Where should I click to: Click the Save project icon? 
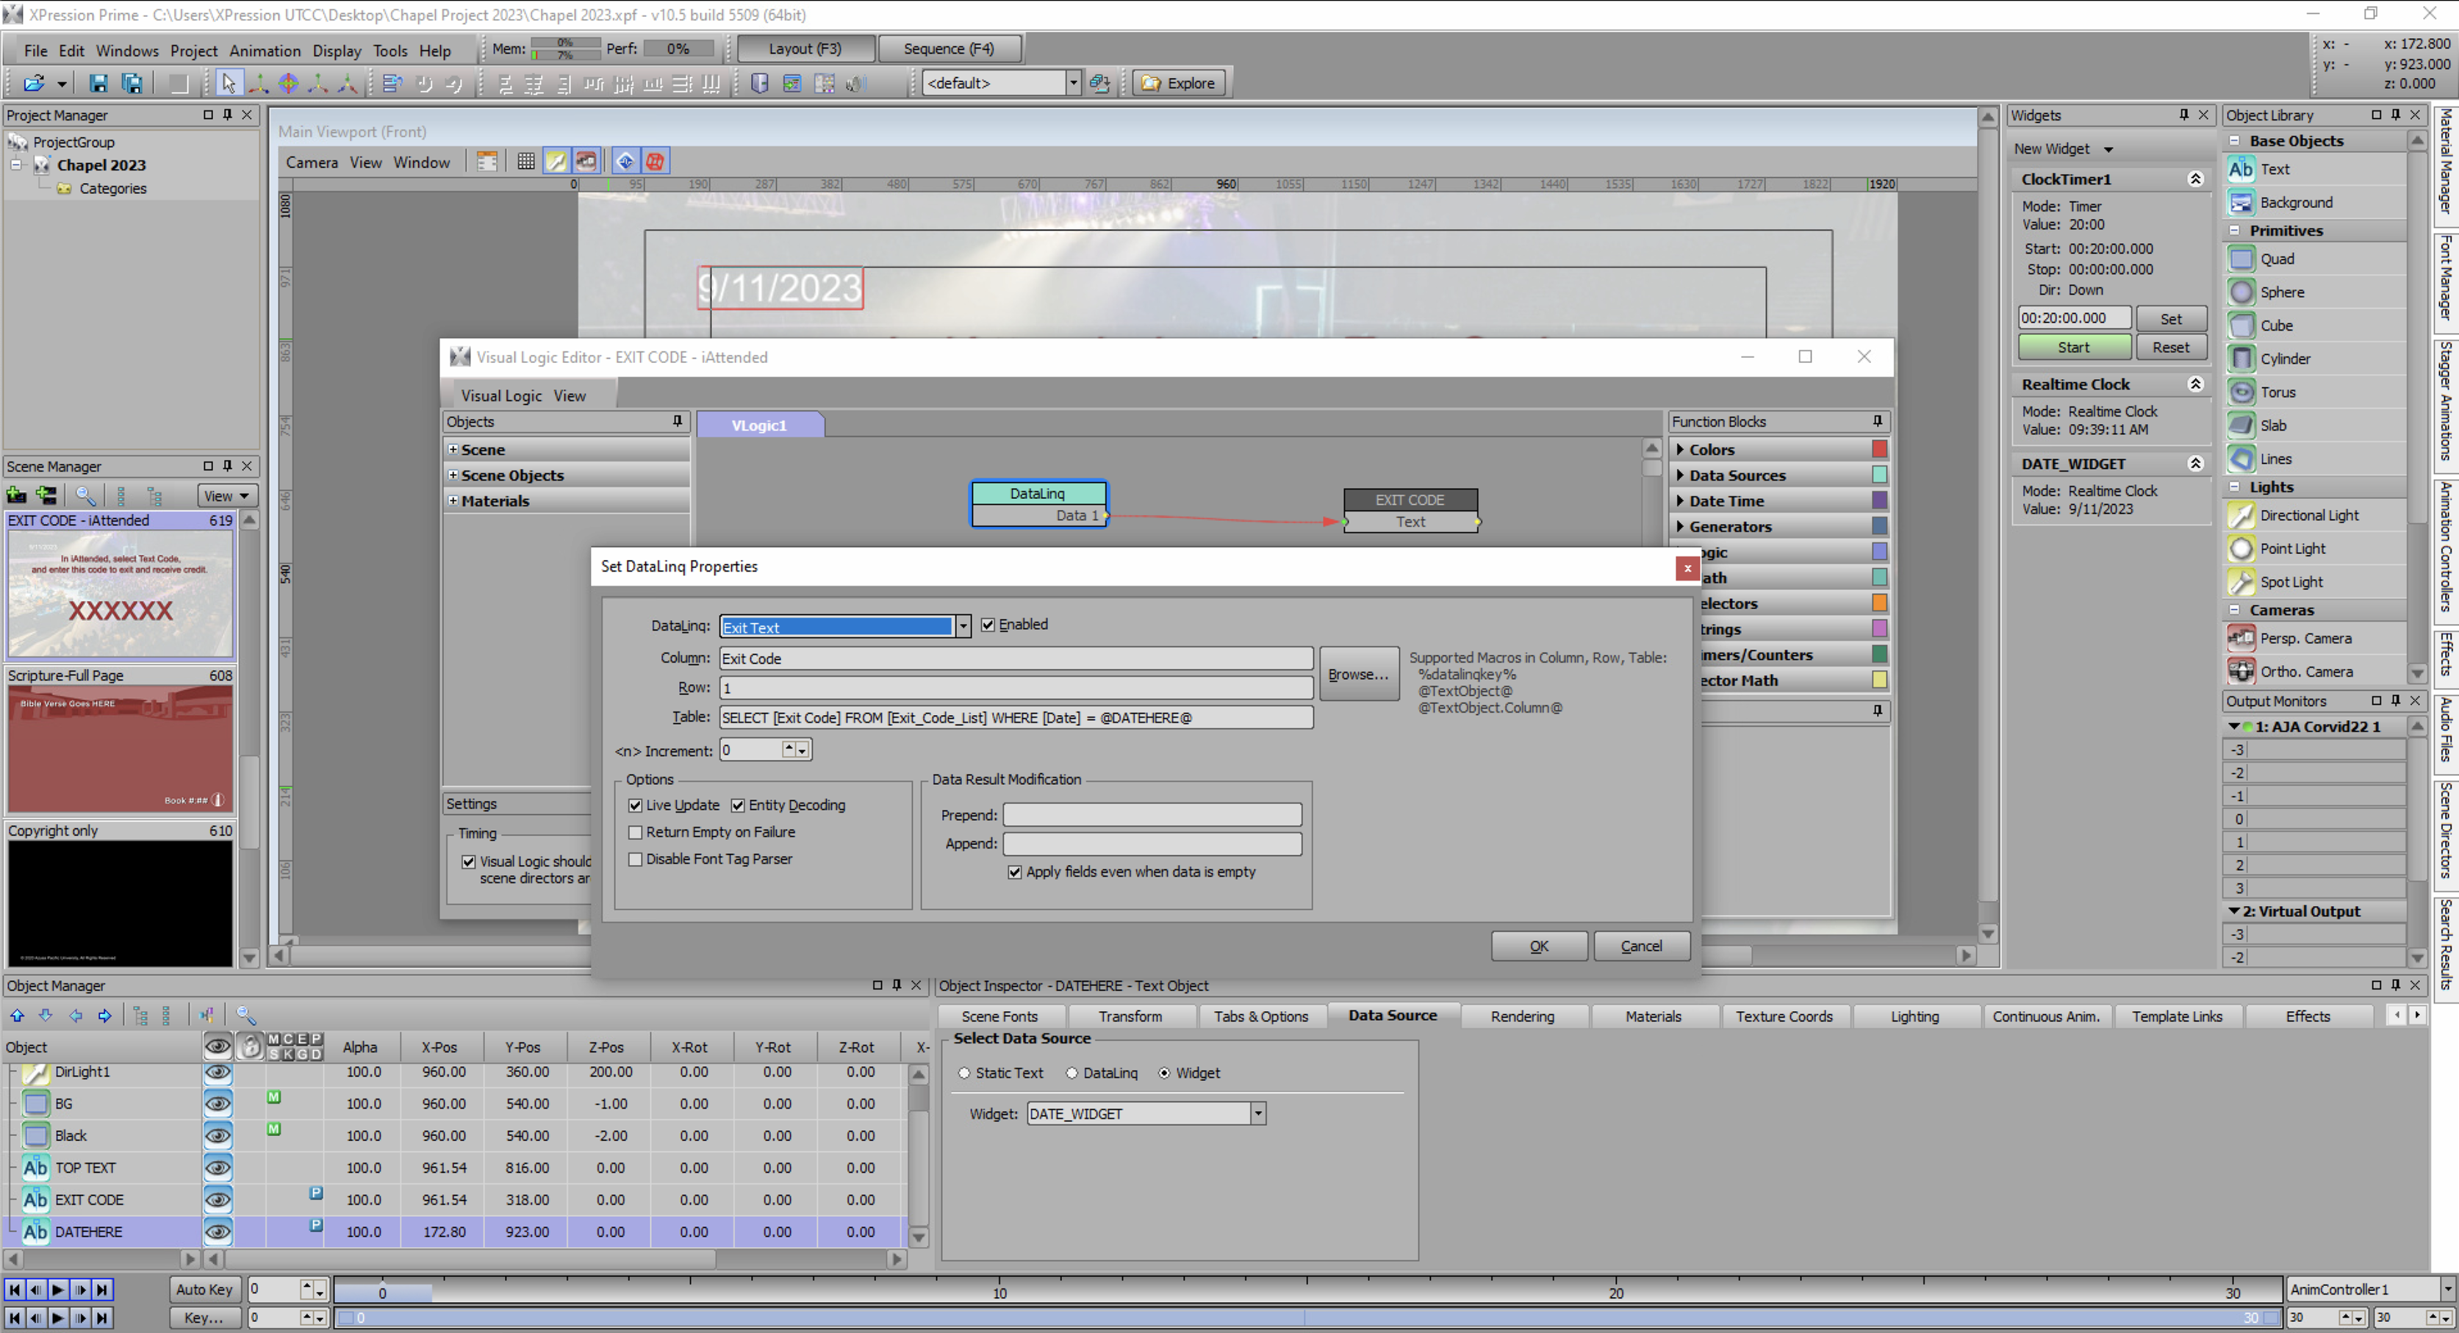(98, 83)
